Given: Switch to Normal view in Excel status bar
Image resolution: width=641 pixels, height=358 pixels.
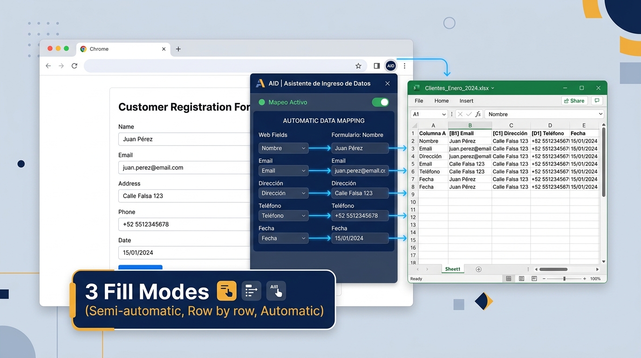Looking at the screenshot, I should tap(509, 279).
